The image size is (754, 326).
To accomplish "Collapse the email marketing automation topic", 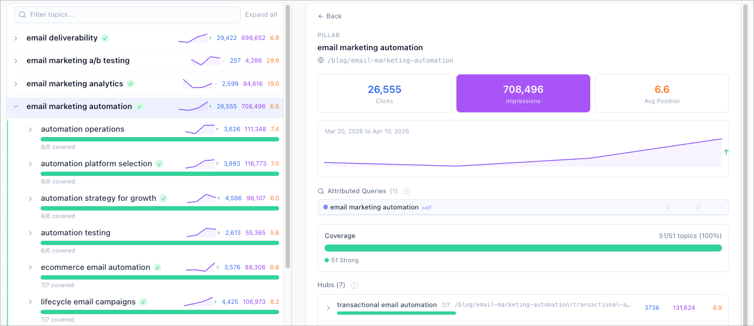I will click(x=16, y=106).
